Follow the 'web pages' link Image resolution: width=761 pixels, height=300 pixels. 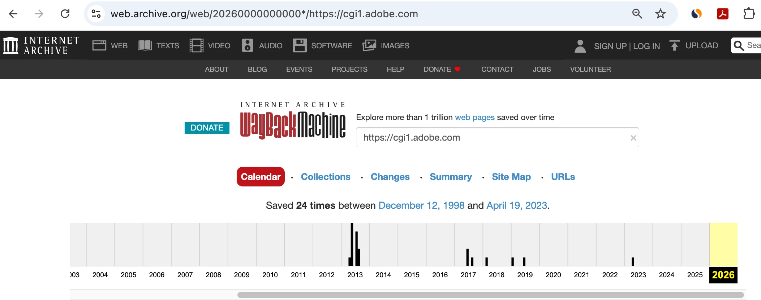pyautogui.click(x=475, y=117)
